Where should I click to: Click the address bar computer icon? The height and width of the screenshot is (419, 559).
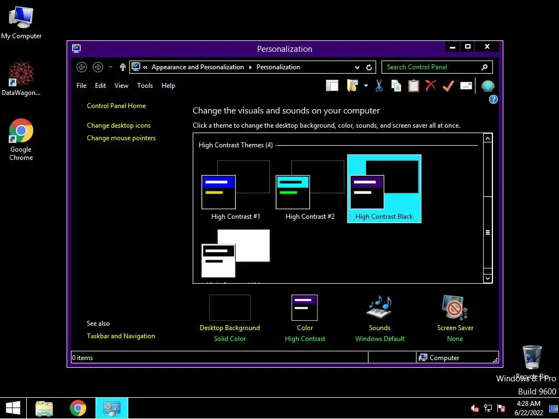pyautogui.click(x=136, y=67)
